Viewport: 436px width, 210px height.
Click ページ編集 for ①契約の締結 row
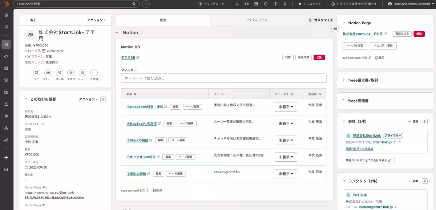pyautogui.click(x=176, y=174)
